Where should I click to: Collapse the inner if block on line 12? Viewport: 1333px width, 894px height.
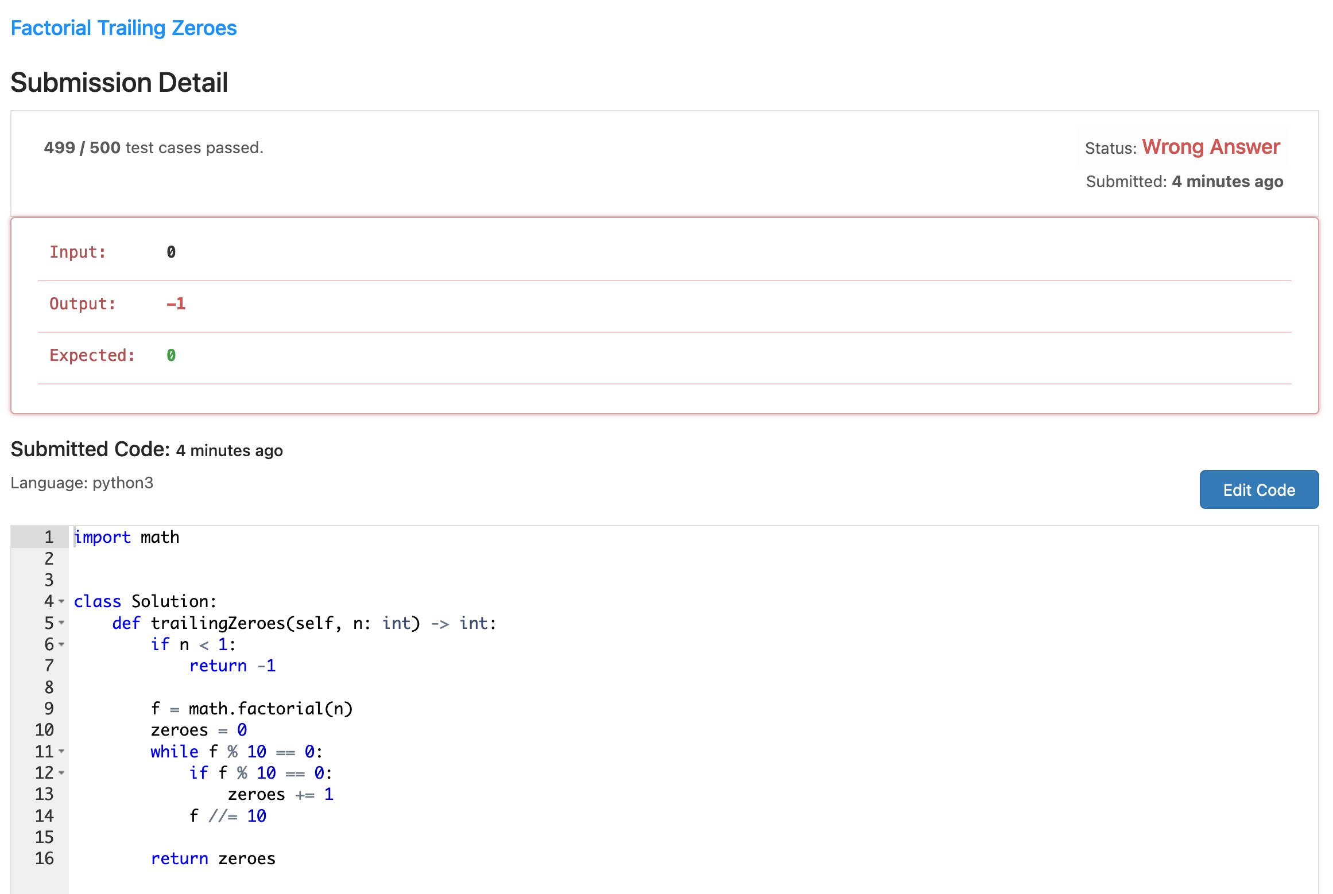(61, 773)
